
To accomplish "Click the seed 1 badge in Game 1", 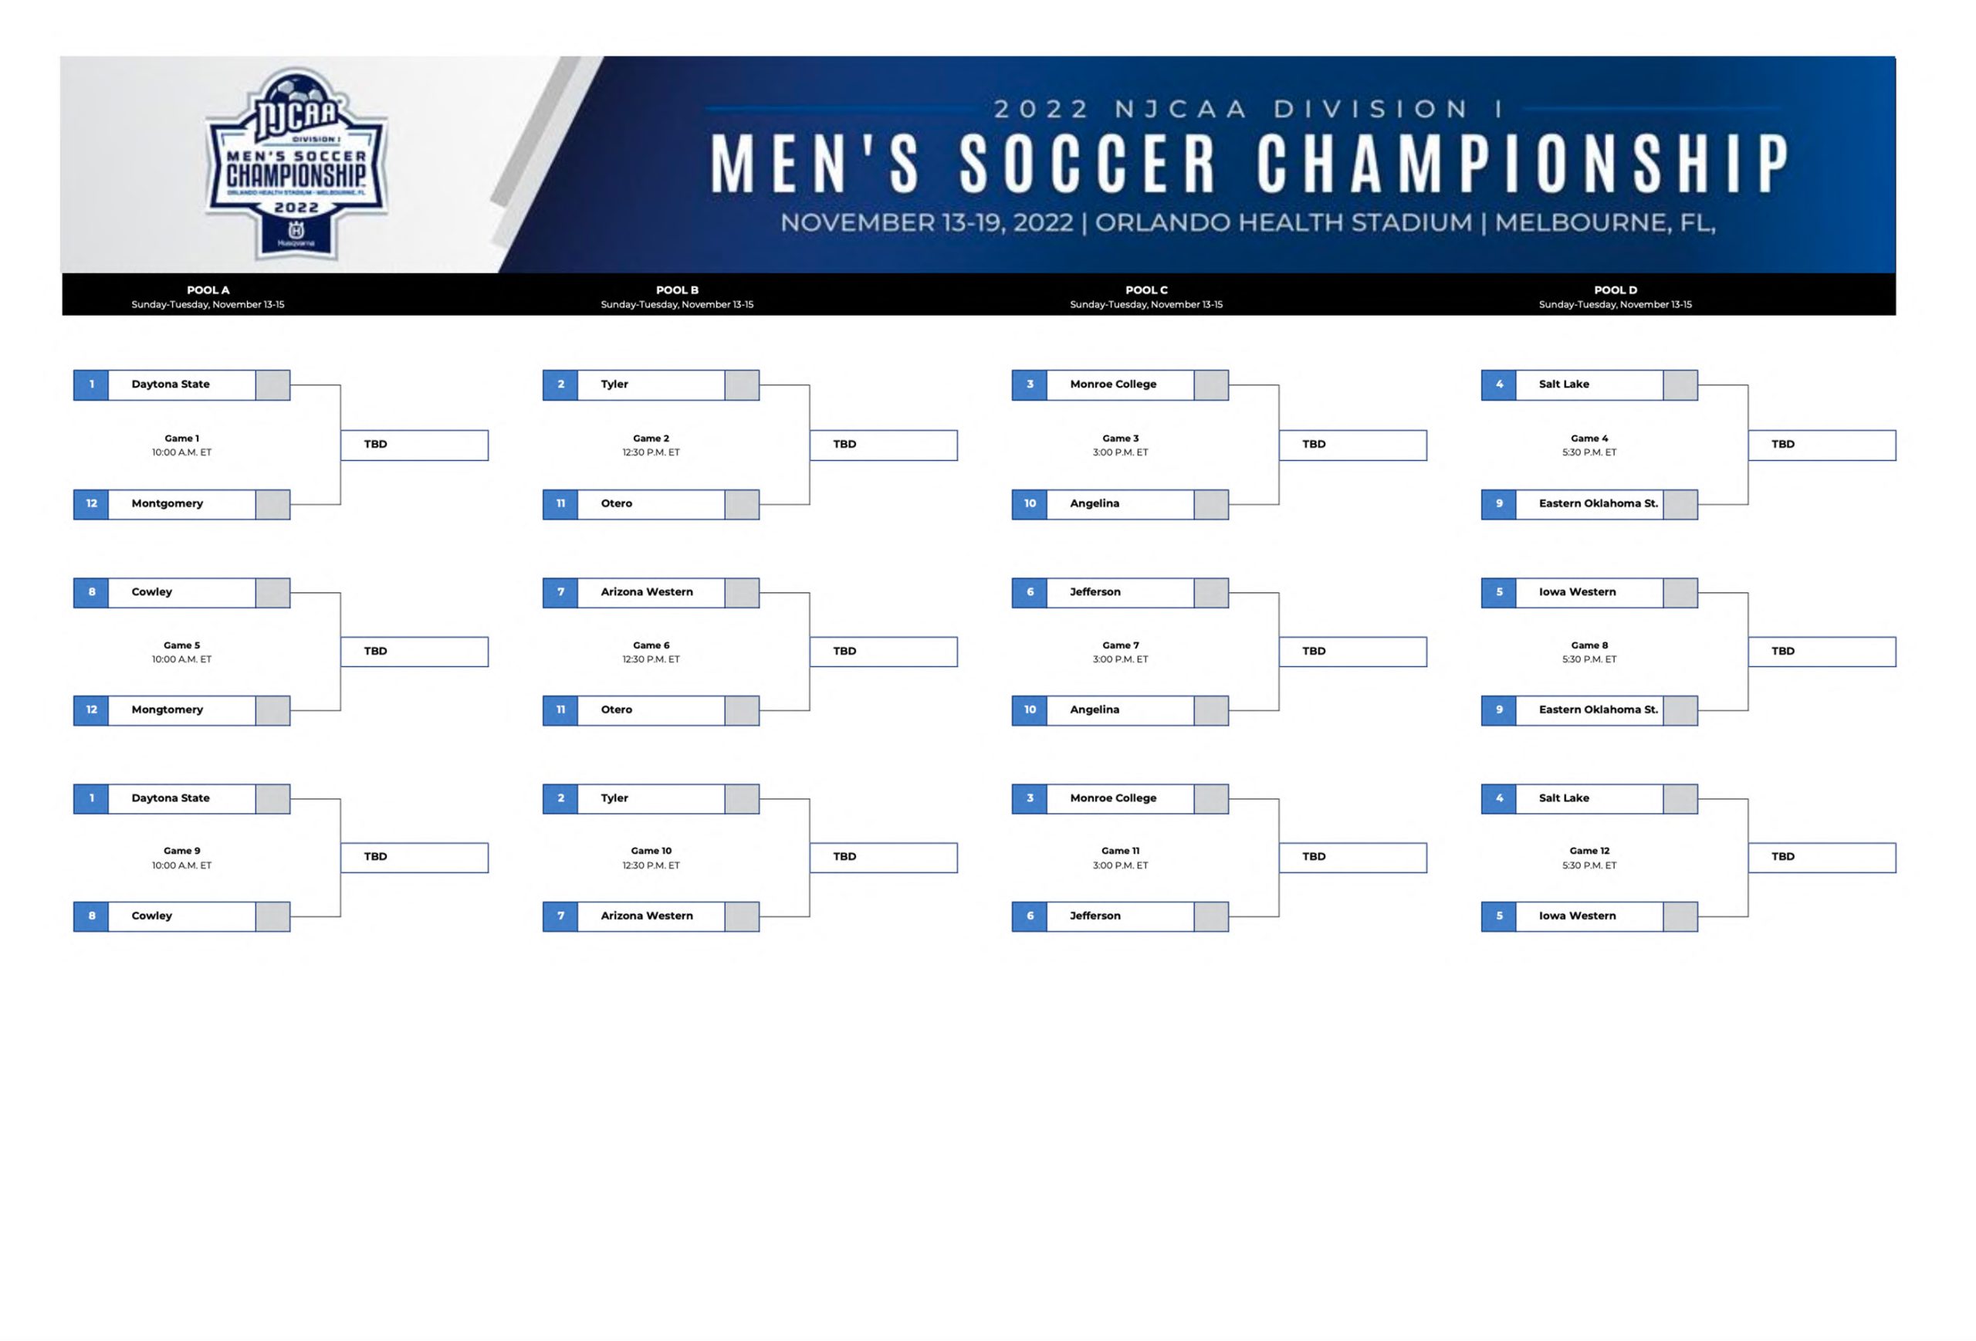I will [91, 385].
